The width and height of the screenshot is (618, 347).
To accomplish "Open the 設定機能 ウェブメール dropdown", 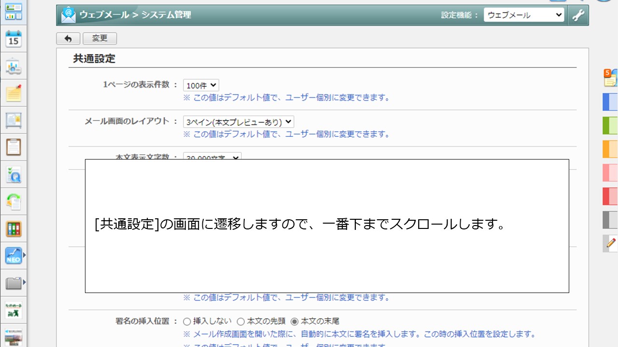I will pyautogui.click(x=524, y=15).
